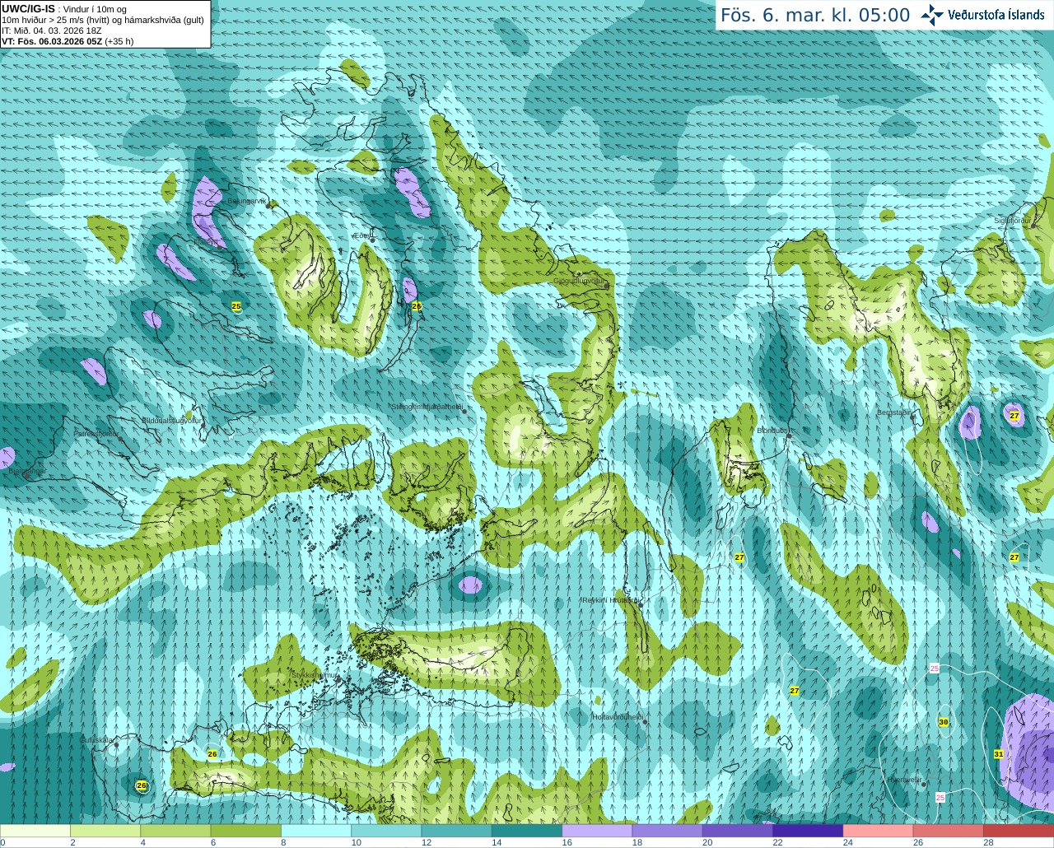Screen dimensions: 1054x848
Task: Click the yellow 30 gust marker
Action: point(944,722)
